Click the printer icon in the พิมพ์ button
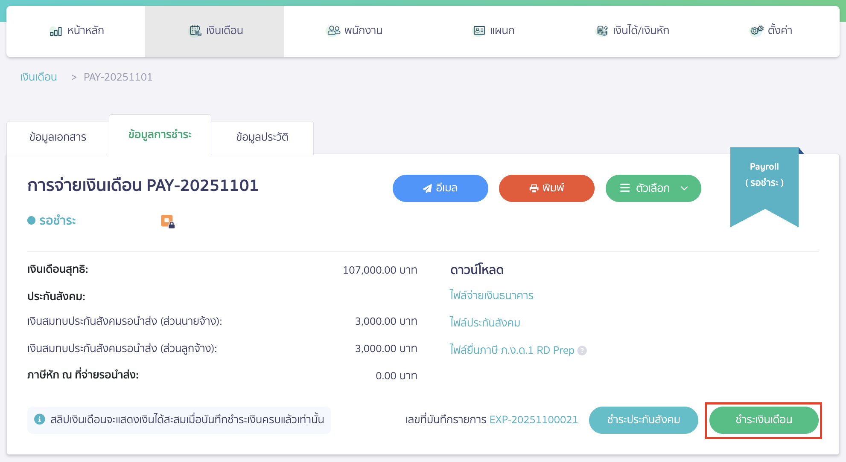 tap(534, 188)
